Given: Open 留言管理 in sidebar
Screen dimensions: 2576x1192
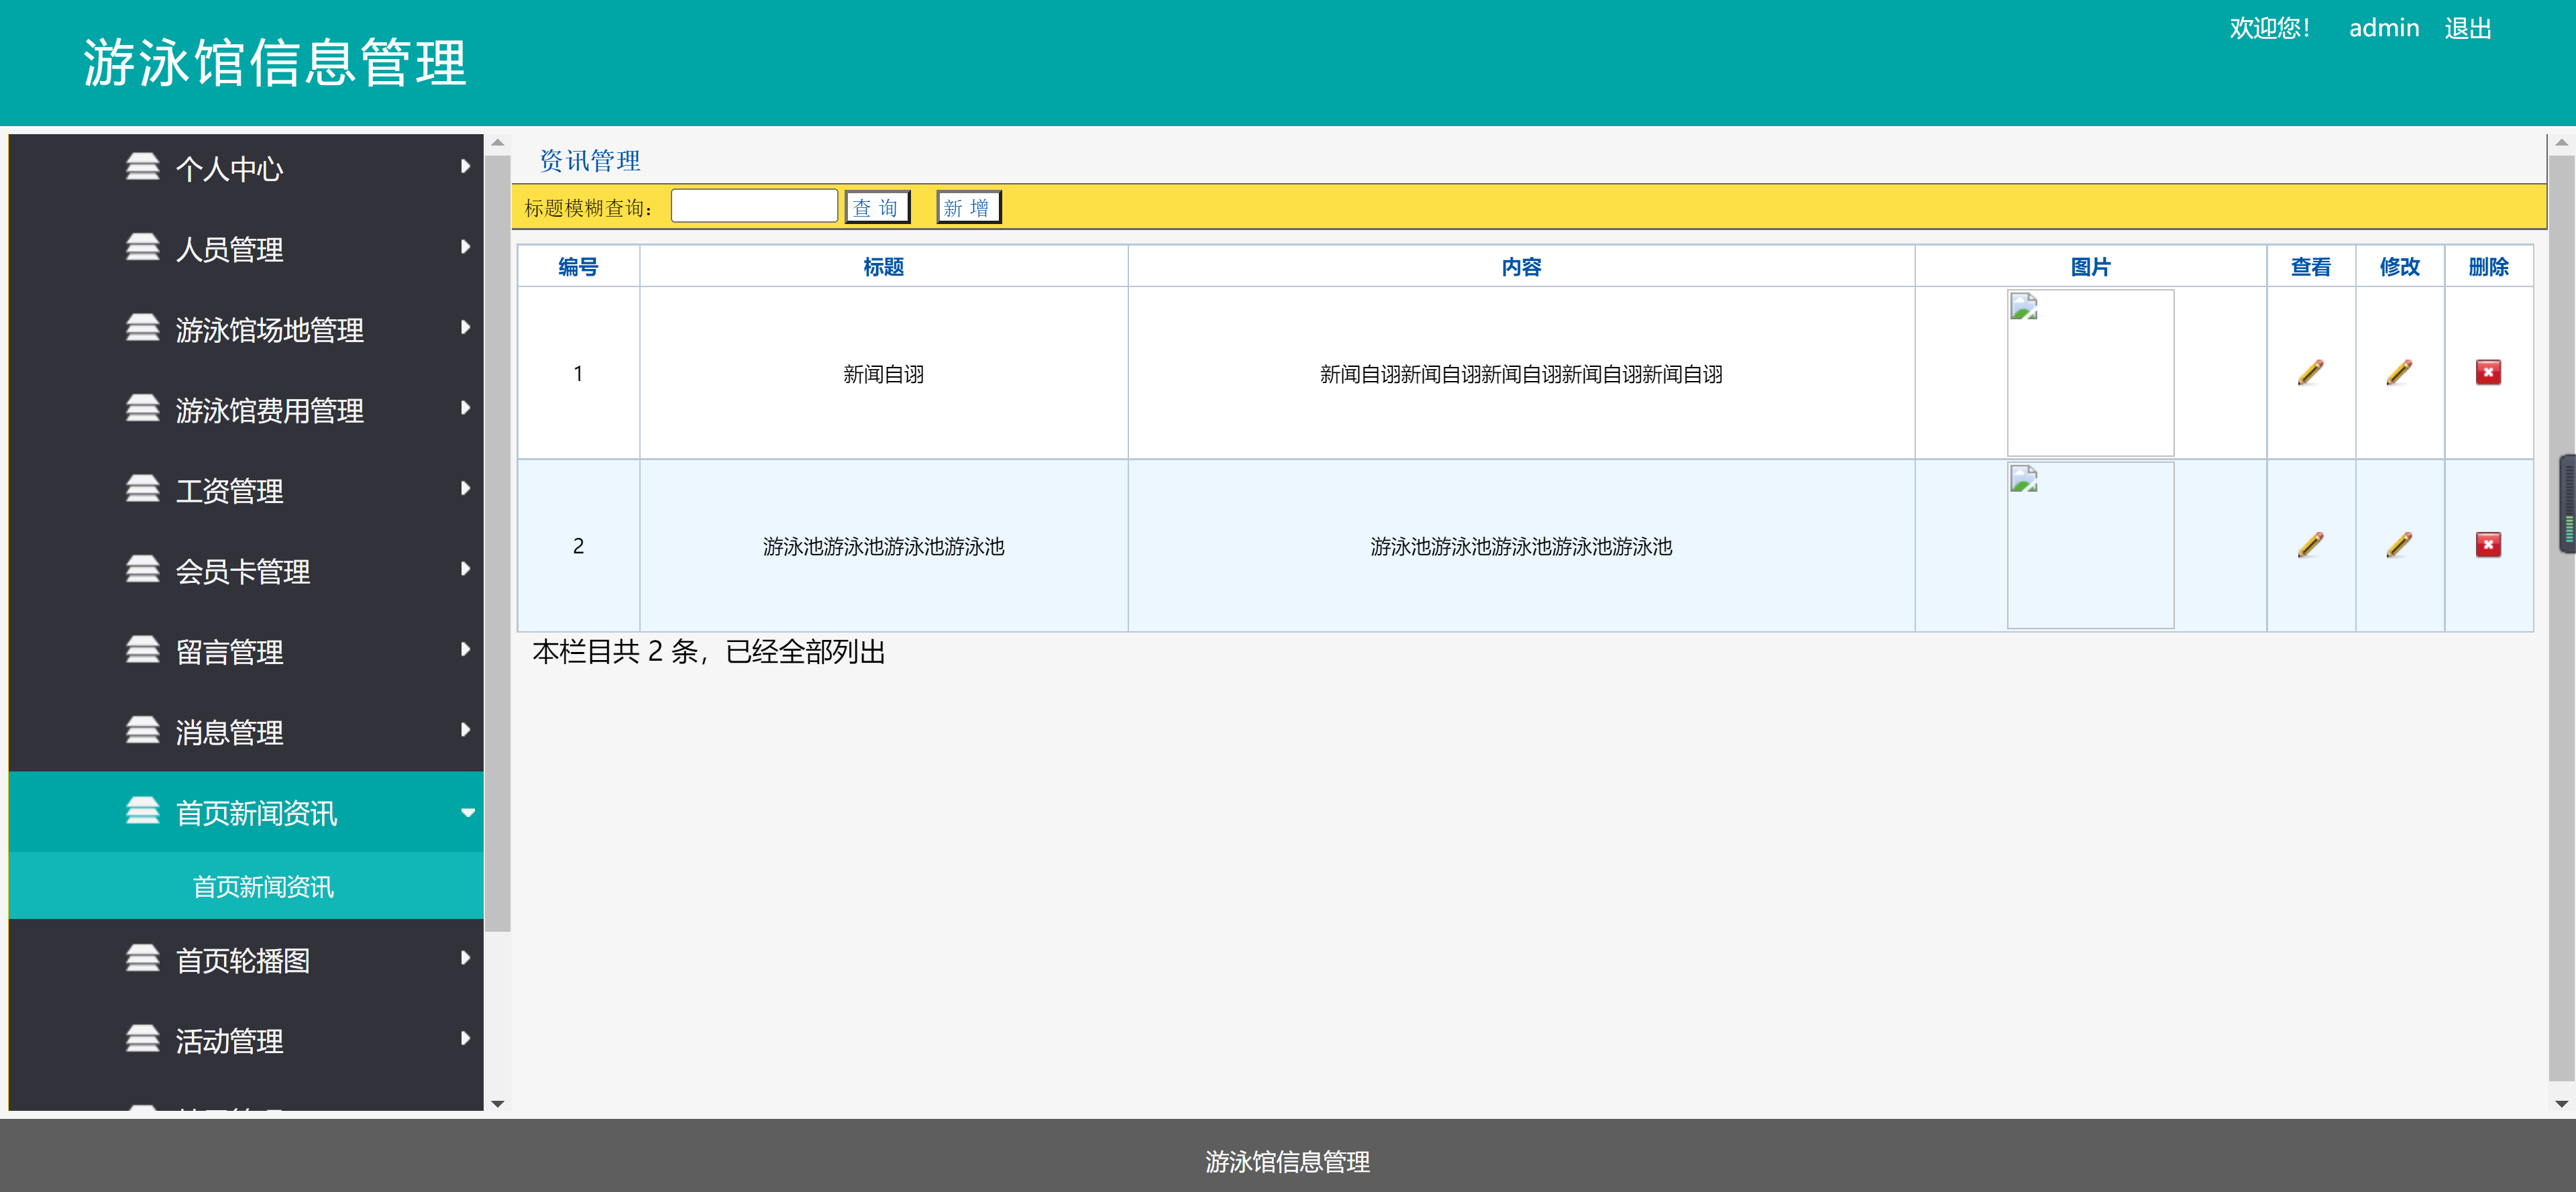Looking at the screenshot, I should coord(229,652).
